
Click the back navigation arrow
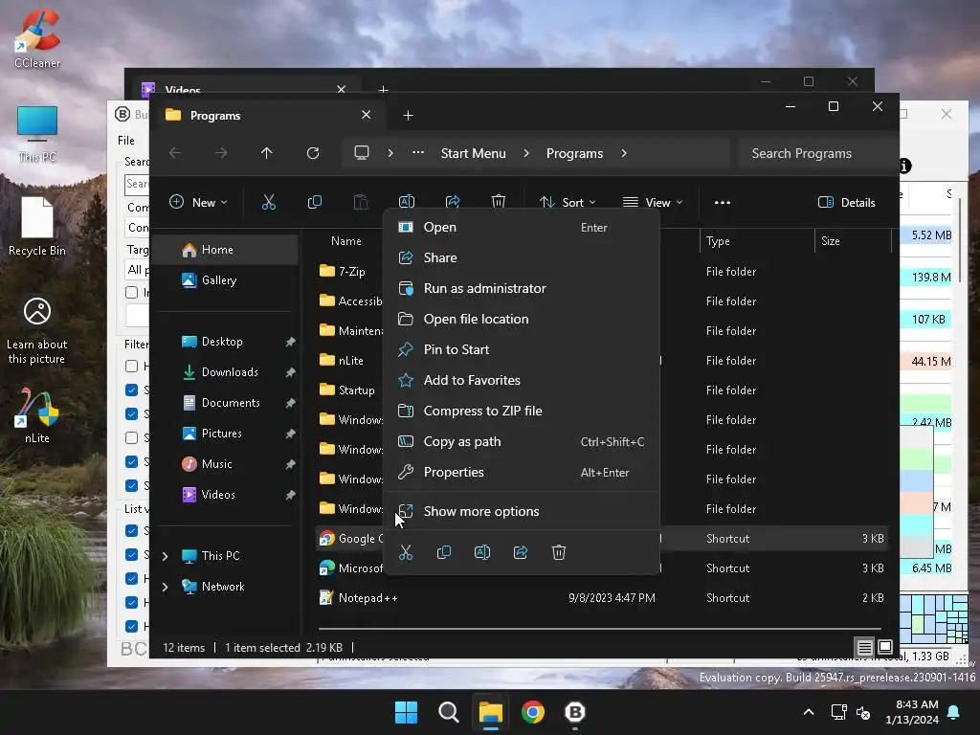(x=175, y=153)
